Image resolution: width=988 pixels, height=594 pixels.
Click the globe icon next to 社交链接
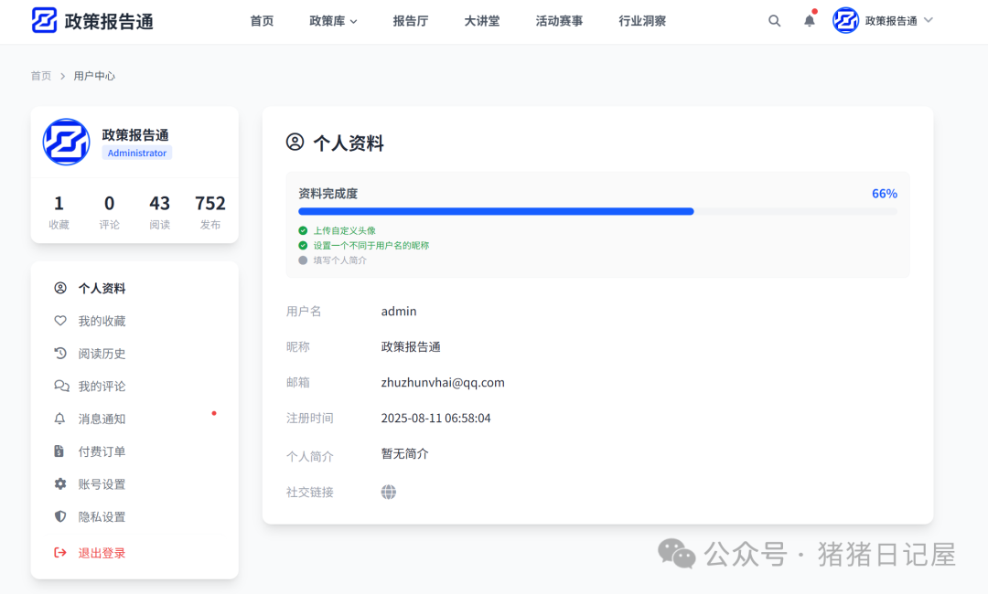pyautogui.click(x=388, y=492)
